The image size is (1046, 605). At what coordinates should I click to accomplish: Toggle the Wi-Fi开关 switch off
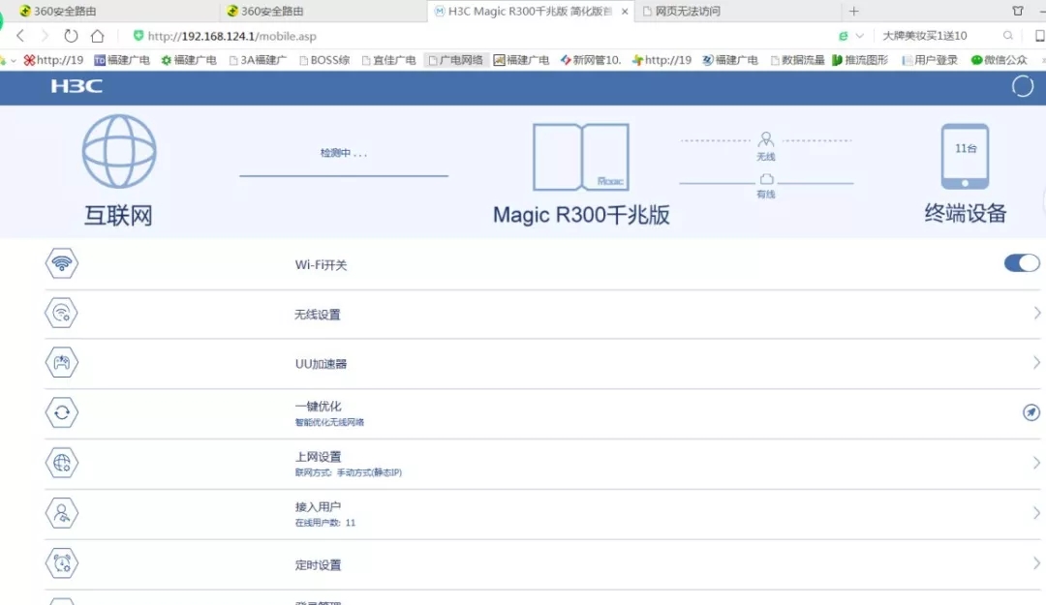(1021, 262)
